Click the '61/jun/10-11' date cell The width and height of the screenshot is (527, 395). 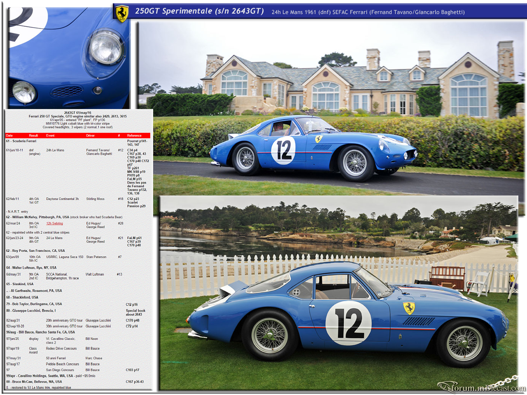tap(14, 150)
